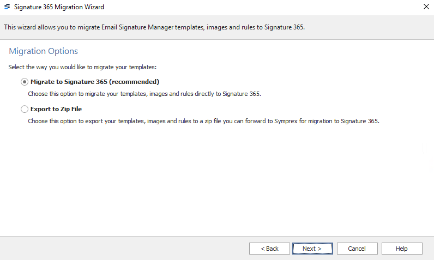Click the Migration Options heading
The width and height of the screenshot is (434, 260).
tap(44, 51)
